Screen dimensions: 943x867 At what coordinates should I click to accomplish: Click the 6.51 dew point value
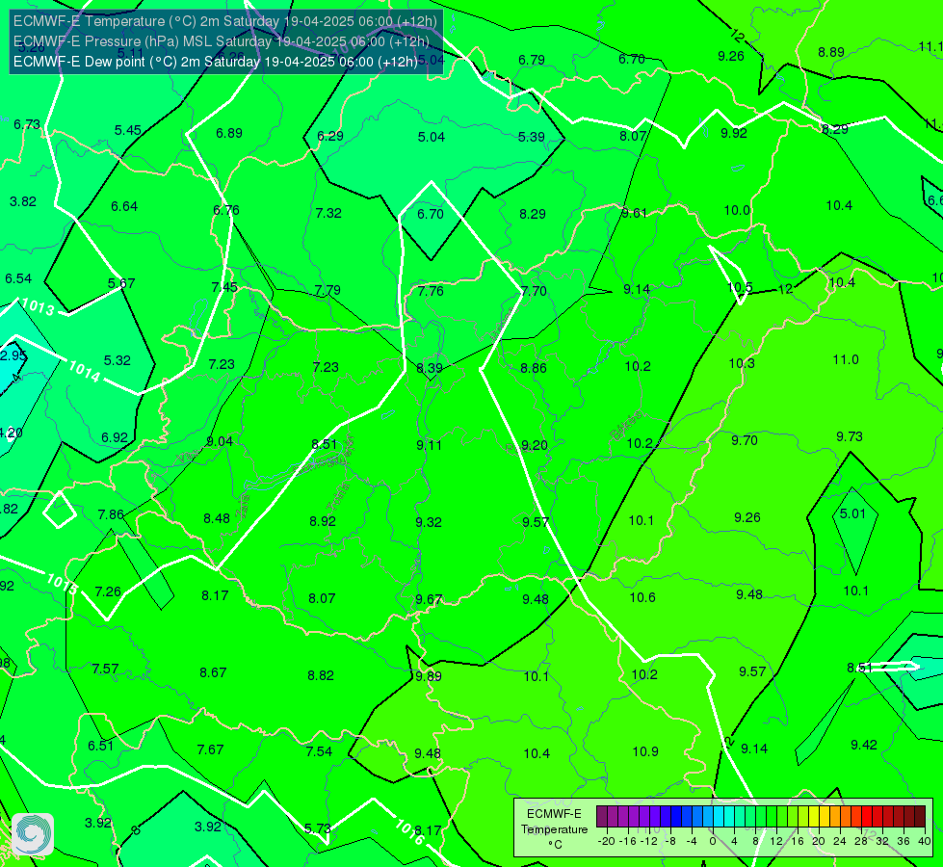(100, 746)
